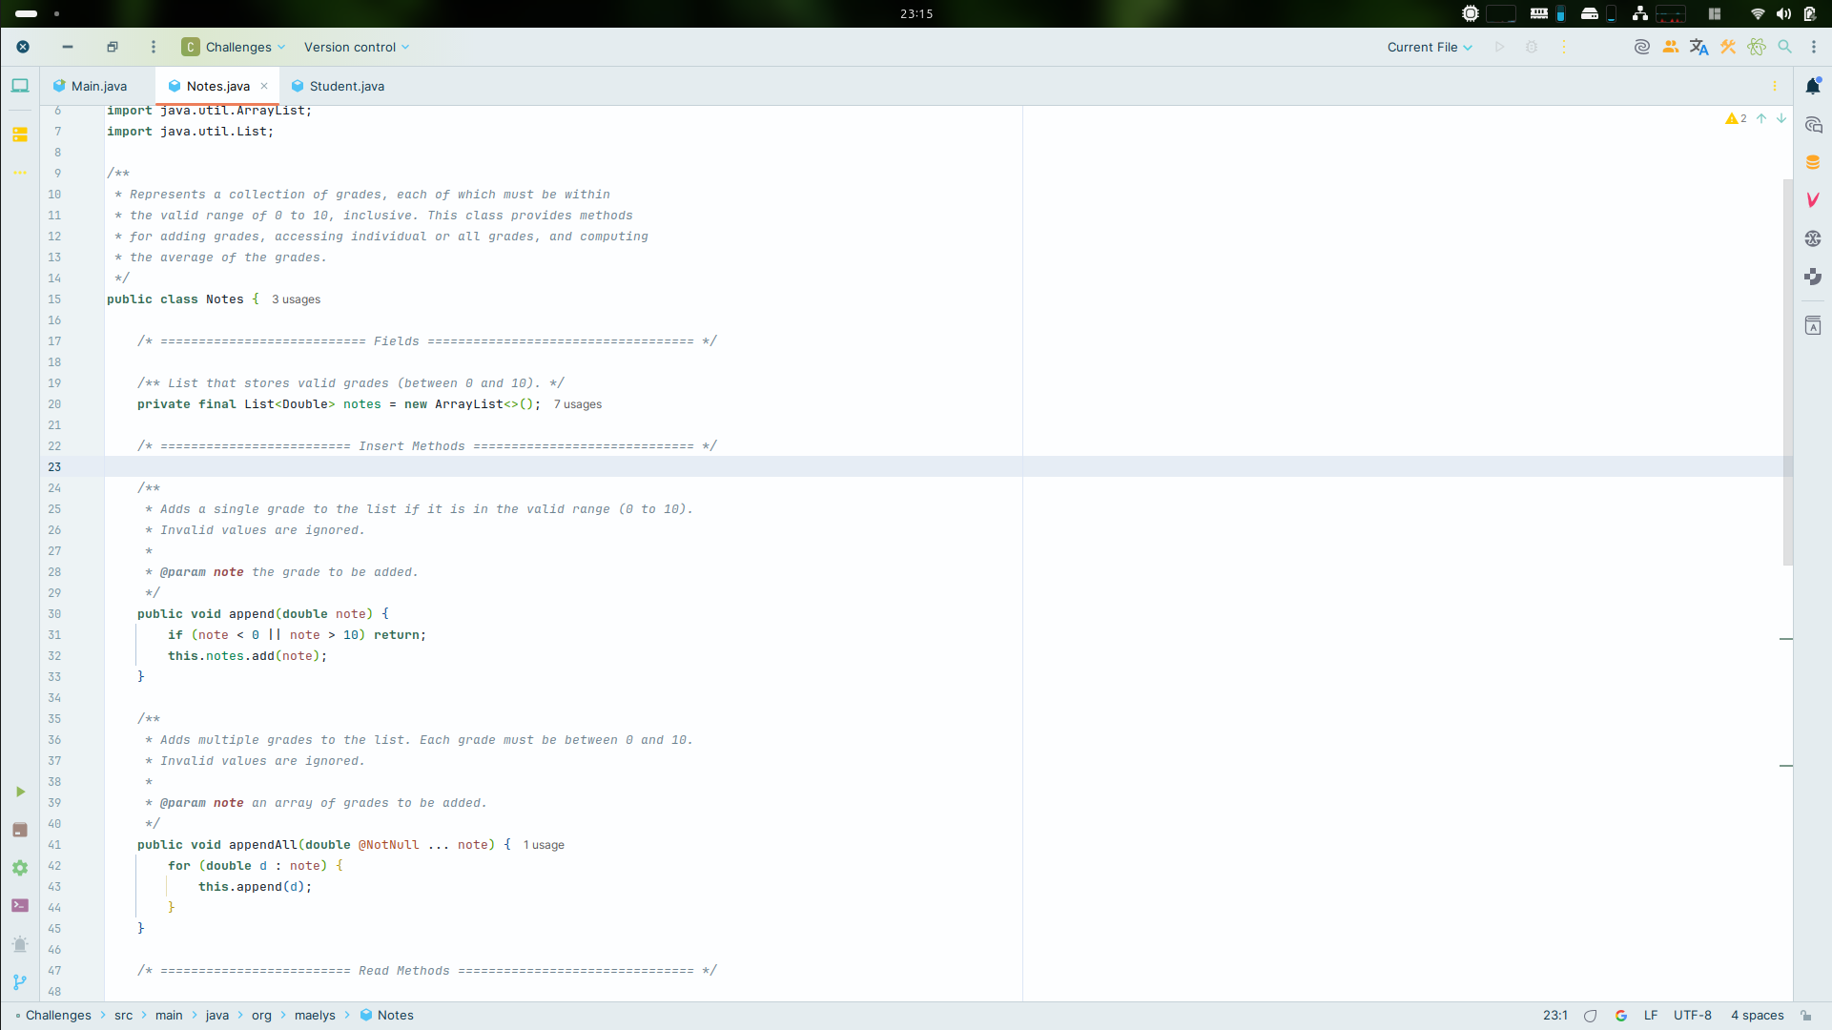Viewport: 1832px width, 1030px height.
Task: Click Notes class in breadcrumb
Action: click(x=387, y=1016)
